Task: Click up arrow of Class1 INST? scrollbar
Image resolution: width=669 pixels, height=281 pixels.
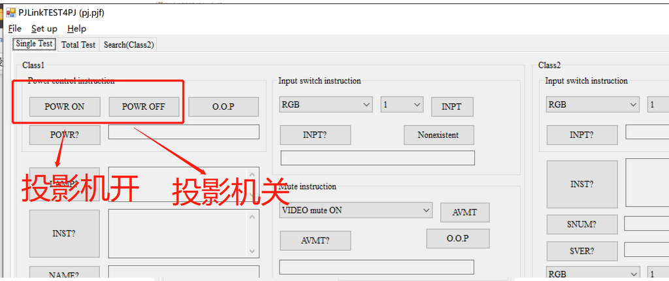Action: (252, 217)
